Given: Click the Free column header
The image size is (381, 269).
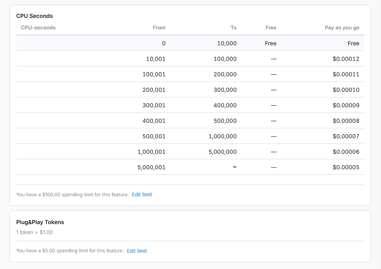Looking at the screenshot, I should [x=271, y=28].
